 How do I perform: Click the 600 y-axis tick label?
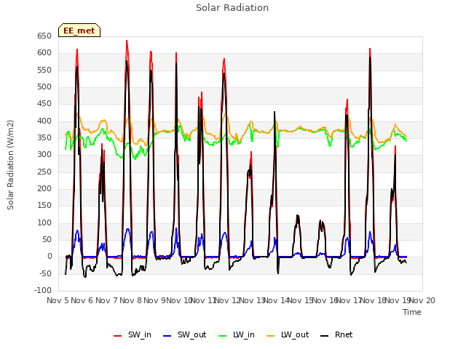pyautogui.click(x=44, y=53)
